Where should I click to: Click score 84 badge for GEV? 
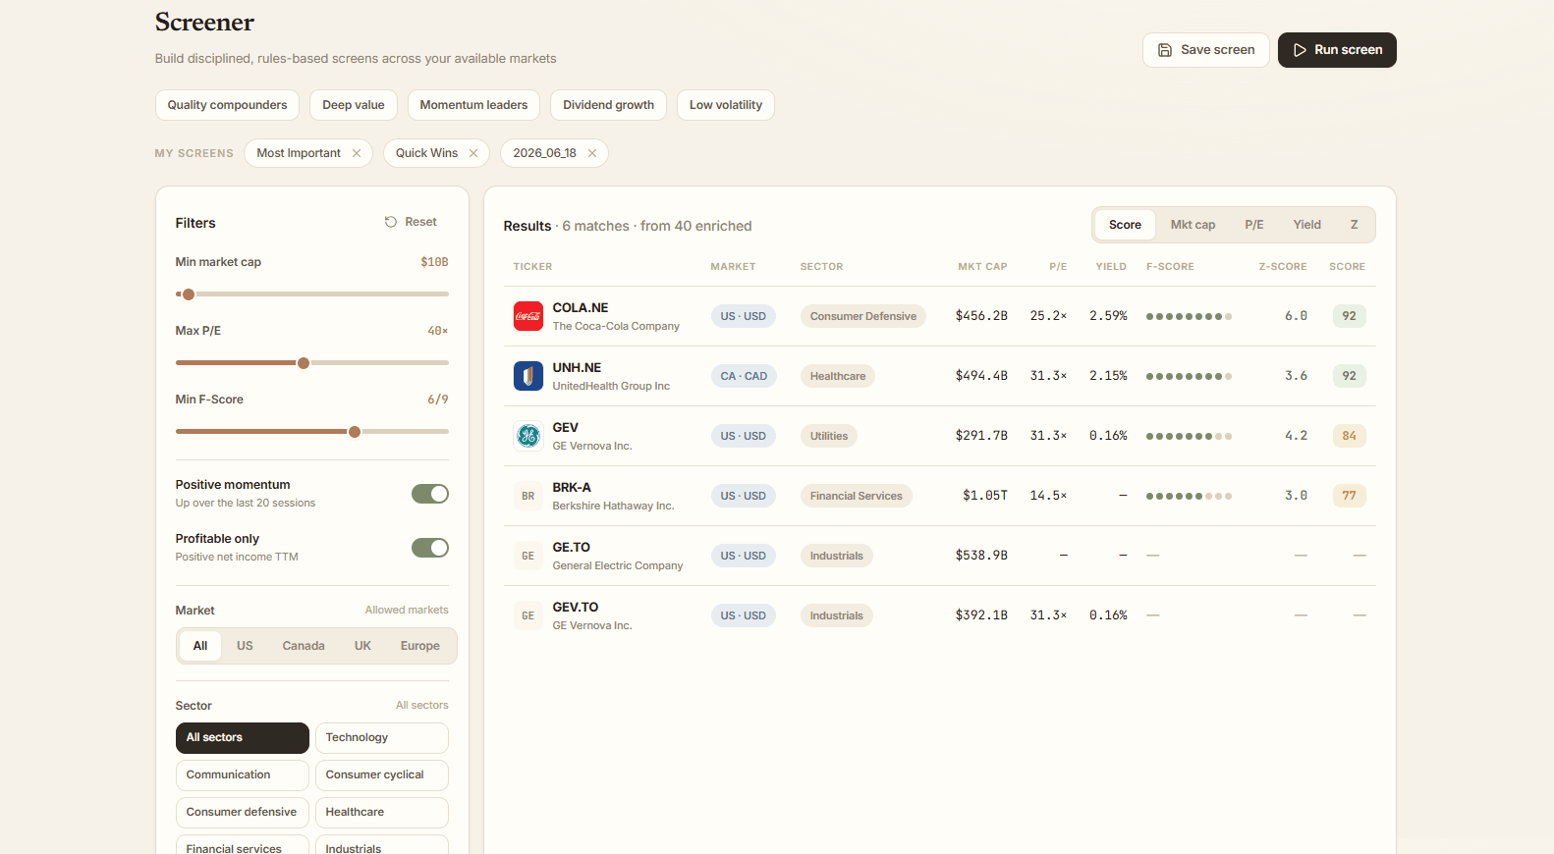(x=1349, y=436)
